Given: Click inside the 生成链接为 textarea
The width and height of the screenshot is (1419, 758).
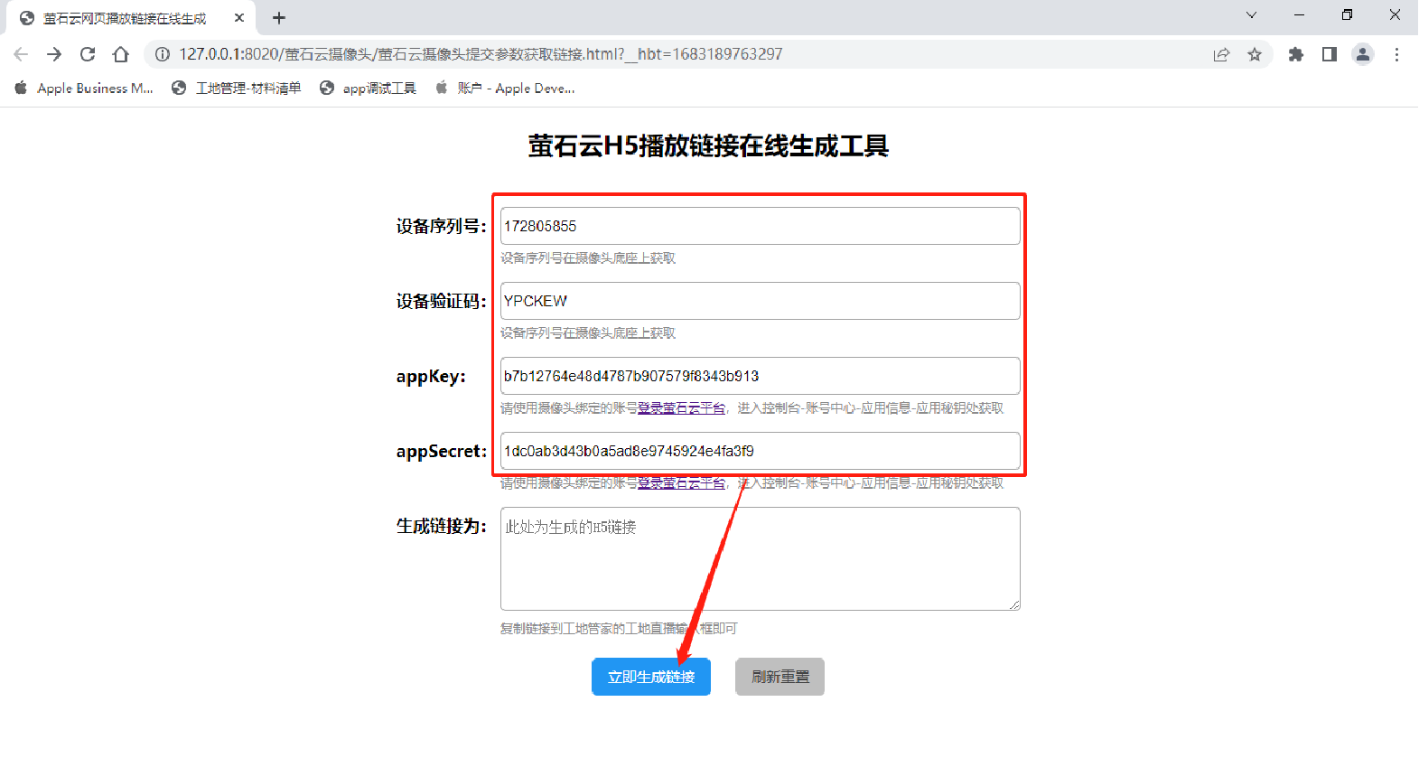Looking at the screenshot, I should (760, 558).
